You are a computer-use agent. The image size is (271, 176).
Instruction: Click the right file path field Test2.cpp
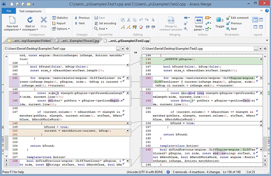(197, 49)
